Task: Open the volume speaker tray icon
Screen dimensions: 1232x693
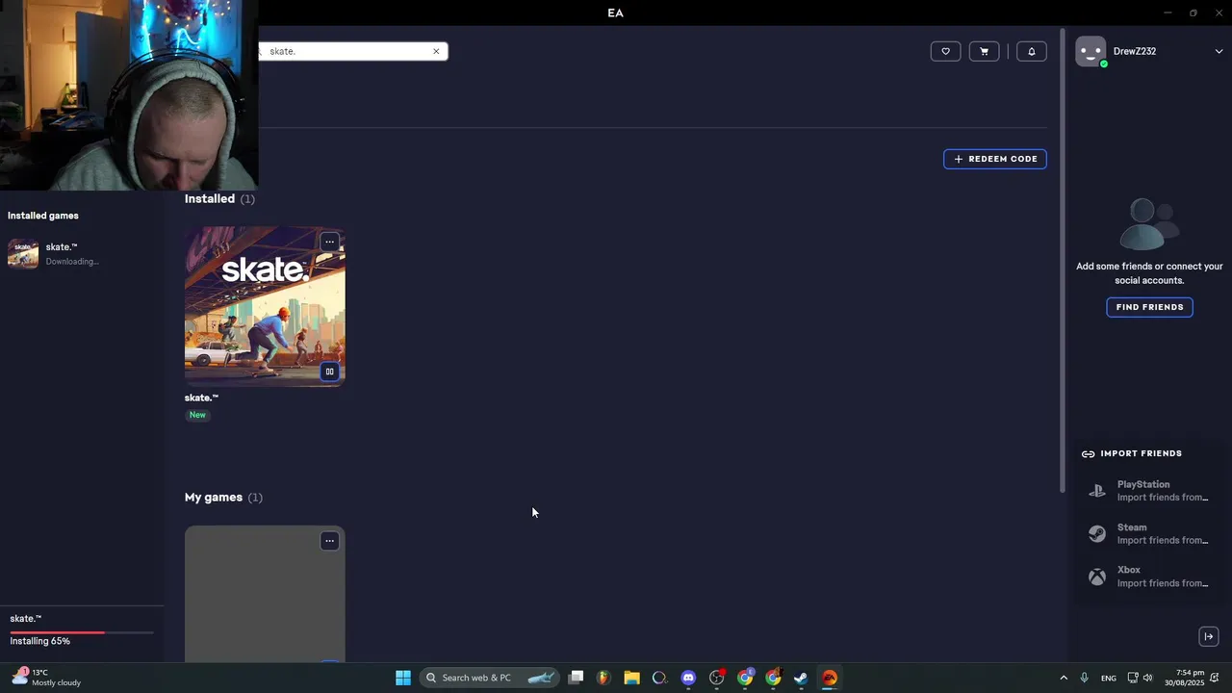Action: 1147,678
